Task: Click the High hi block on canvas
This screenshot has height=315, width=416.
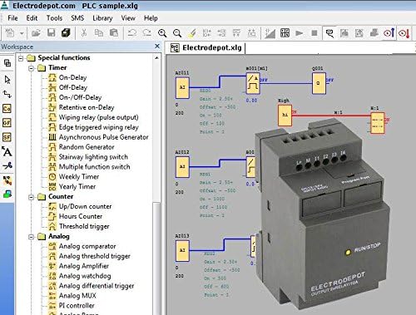Action: coord(285,116)
